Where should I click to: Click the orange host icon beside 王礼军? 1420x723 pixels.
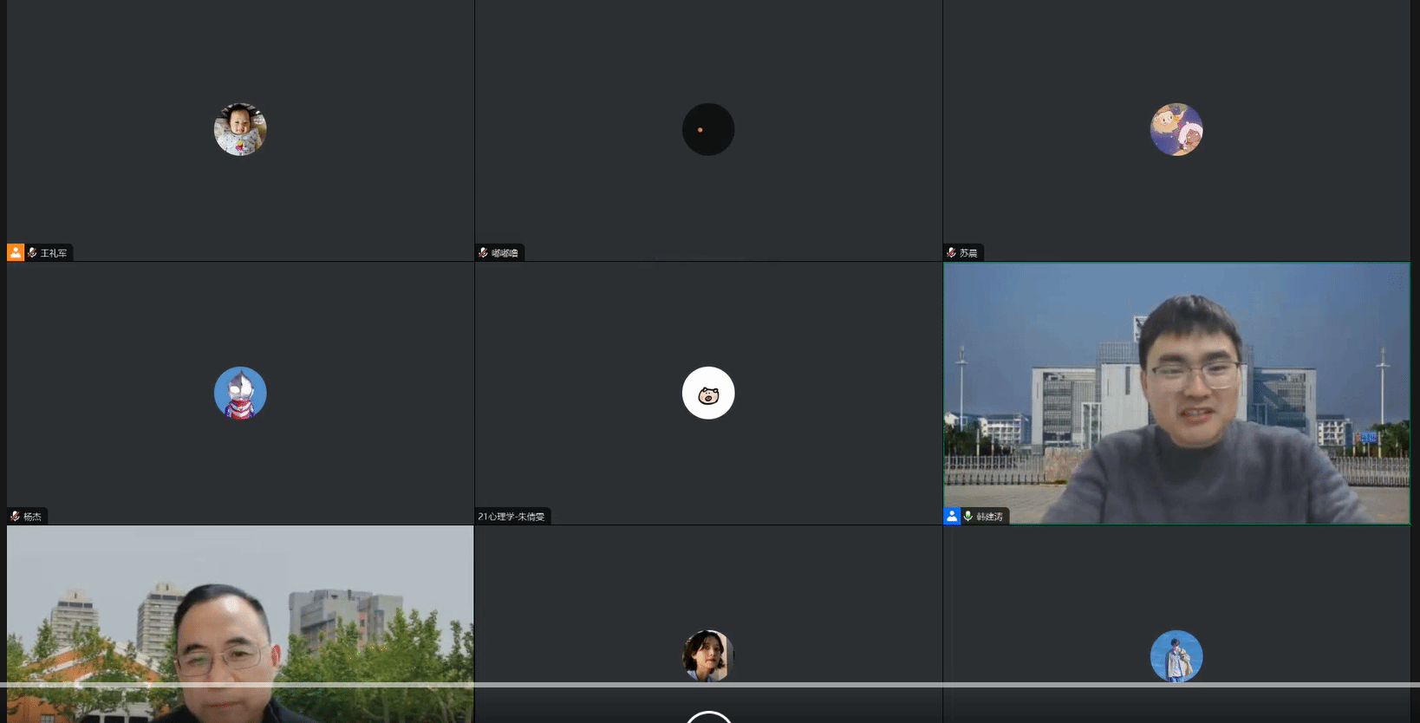tap(15, 252)
